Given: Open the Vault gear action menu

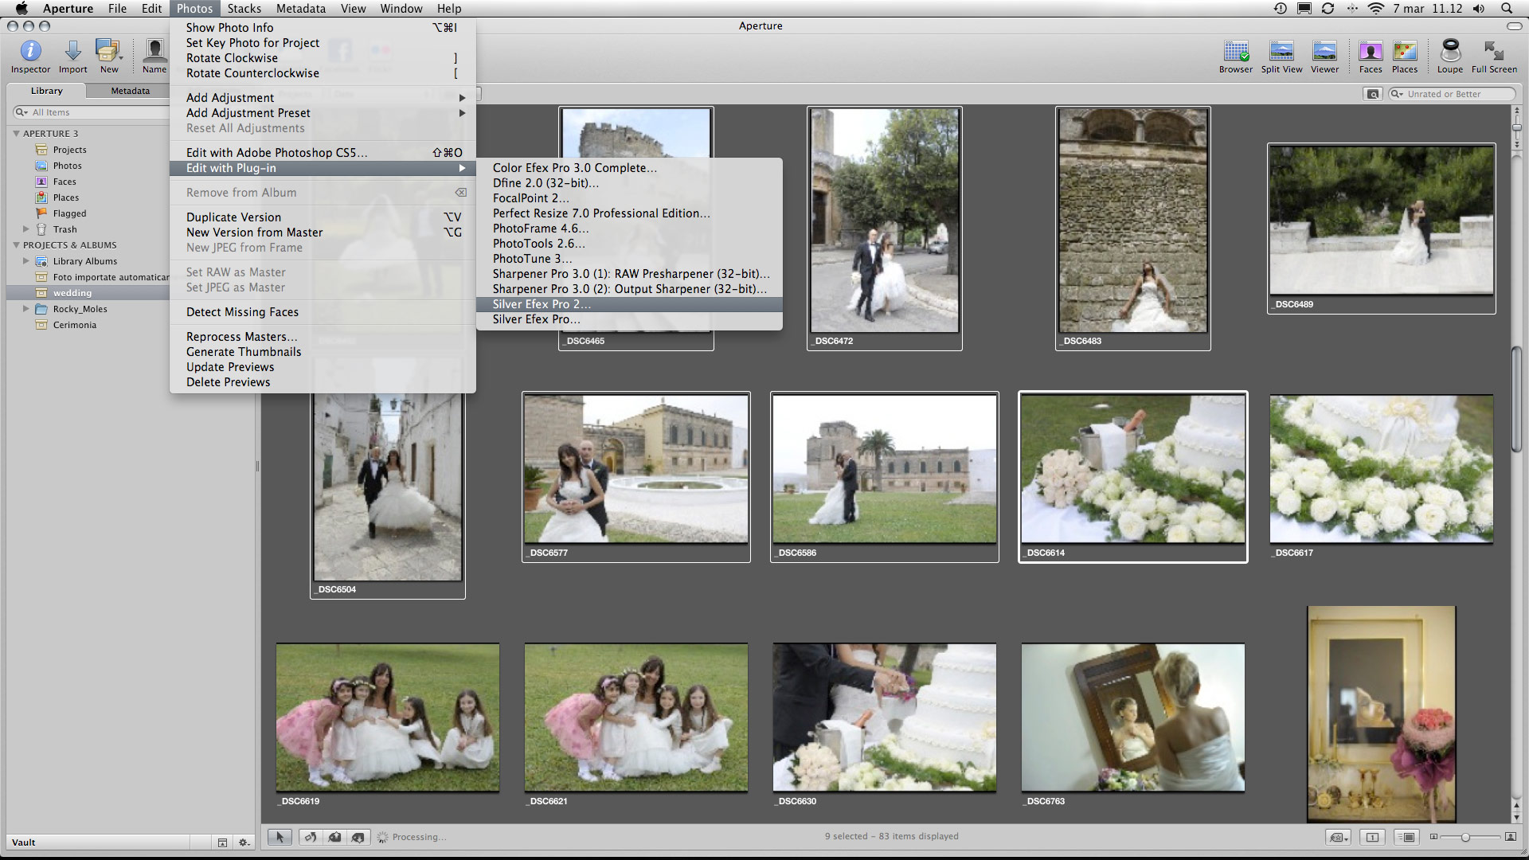Looking at the screenshot, I should point(244,842).
